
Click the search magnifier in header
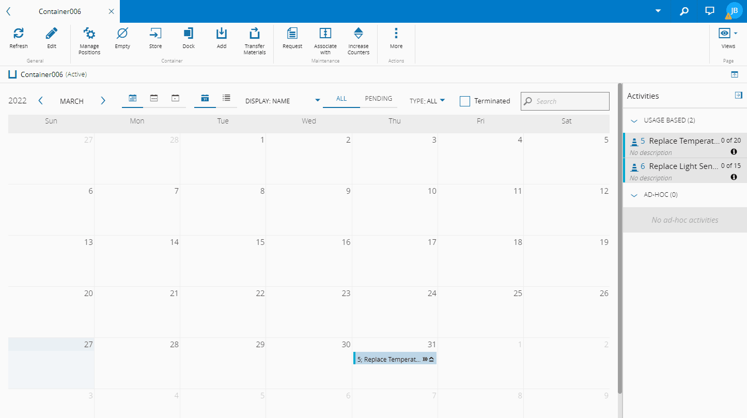click(684, 11)
